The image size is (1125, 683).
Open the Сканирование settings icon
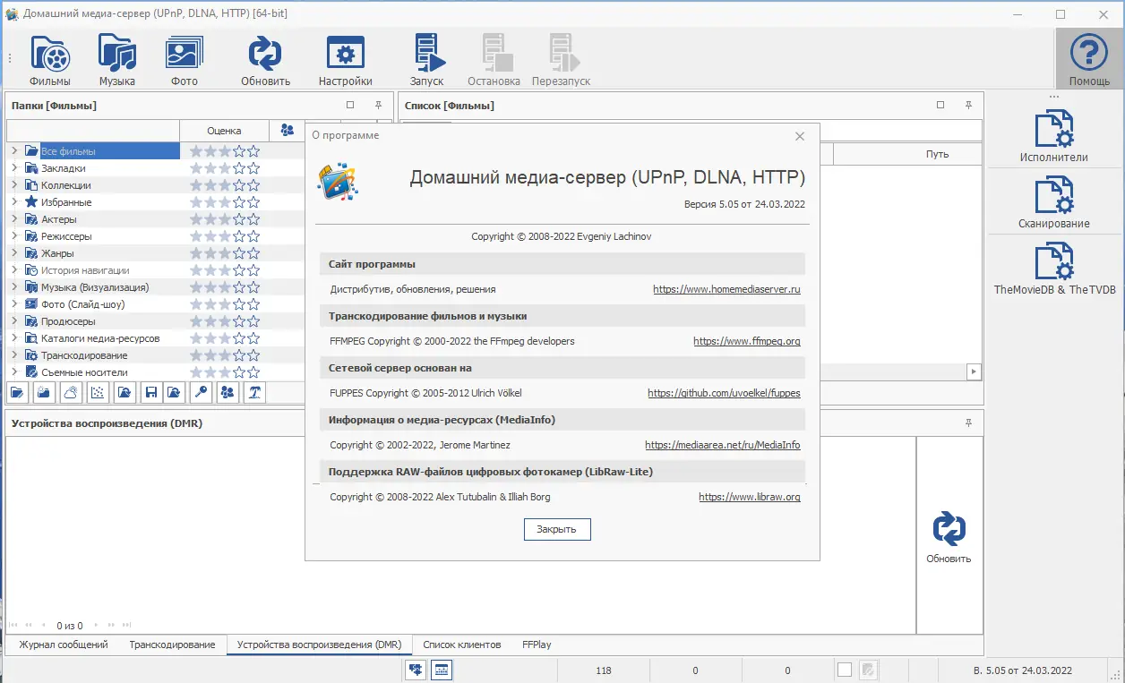[x=1054, y=202]
